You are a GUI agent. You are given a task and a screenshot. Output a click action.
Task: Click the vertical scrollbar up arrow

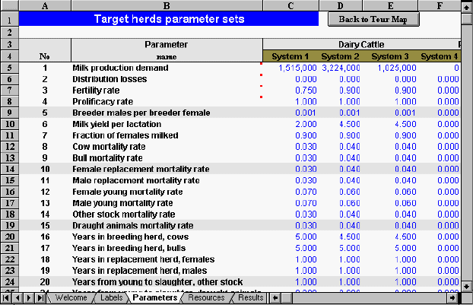click(x=466, y=7)
